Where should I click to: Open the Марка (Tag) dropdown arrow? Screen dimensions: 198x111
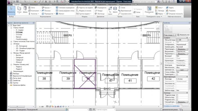pos(164,14)
